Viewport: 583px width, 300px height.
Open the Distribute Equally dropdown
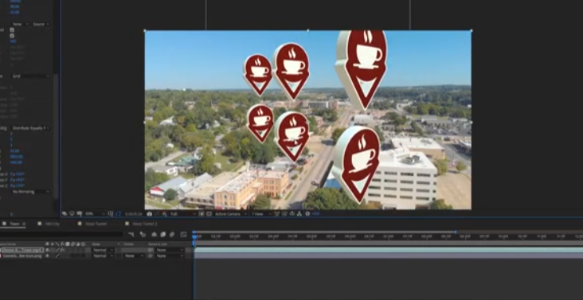31,128
